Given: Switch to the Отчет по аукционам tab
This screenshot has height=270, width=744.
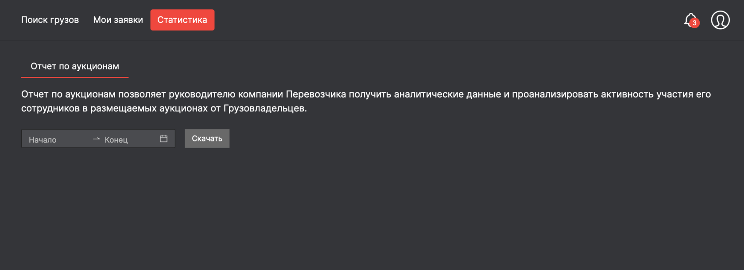Looking at the screenshot, I should pyautogui.click(x=74, y=66).
